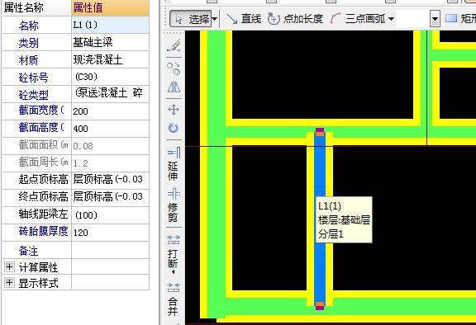476x325 pixels.
Task: Select the 打断 break tool
Action: coord(174,254)
